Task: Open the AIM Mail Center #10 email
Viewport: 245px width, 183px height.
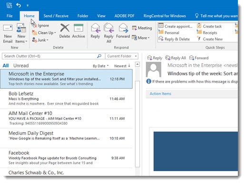Action: (66, 118)
